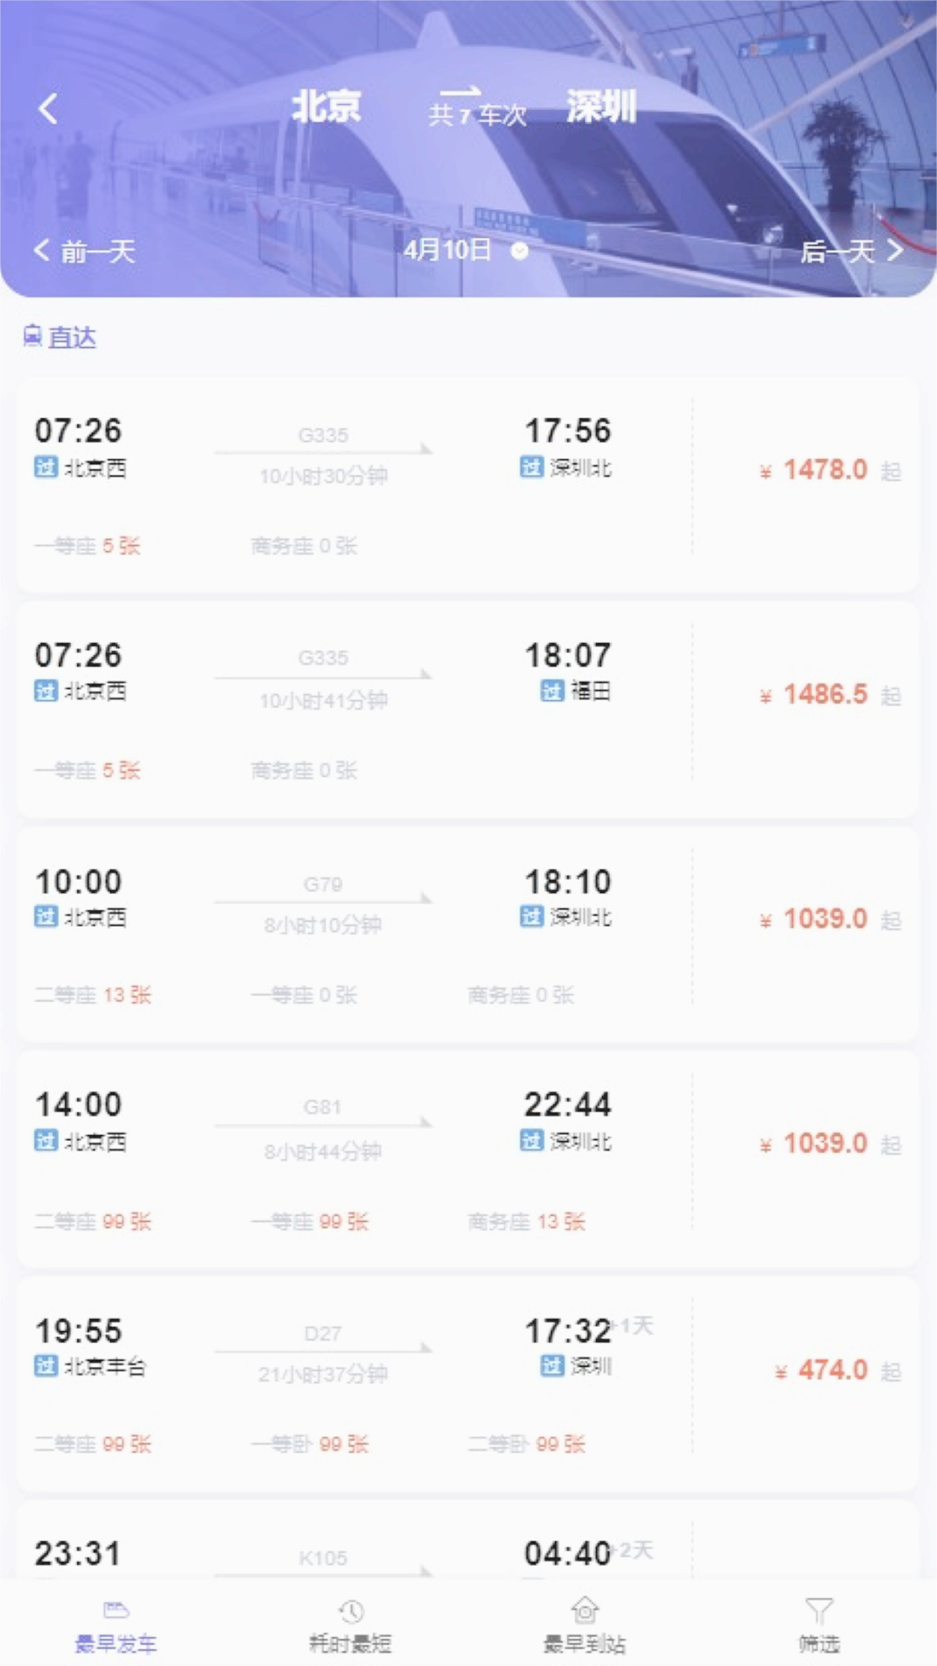Select 深圳 destination city

(601, 107)
